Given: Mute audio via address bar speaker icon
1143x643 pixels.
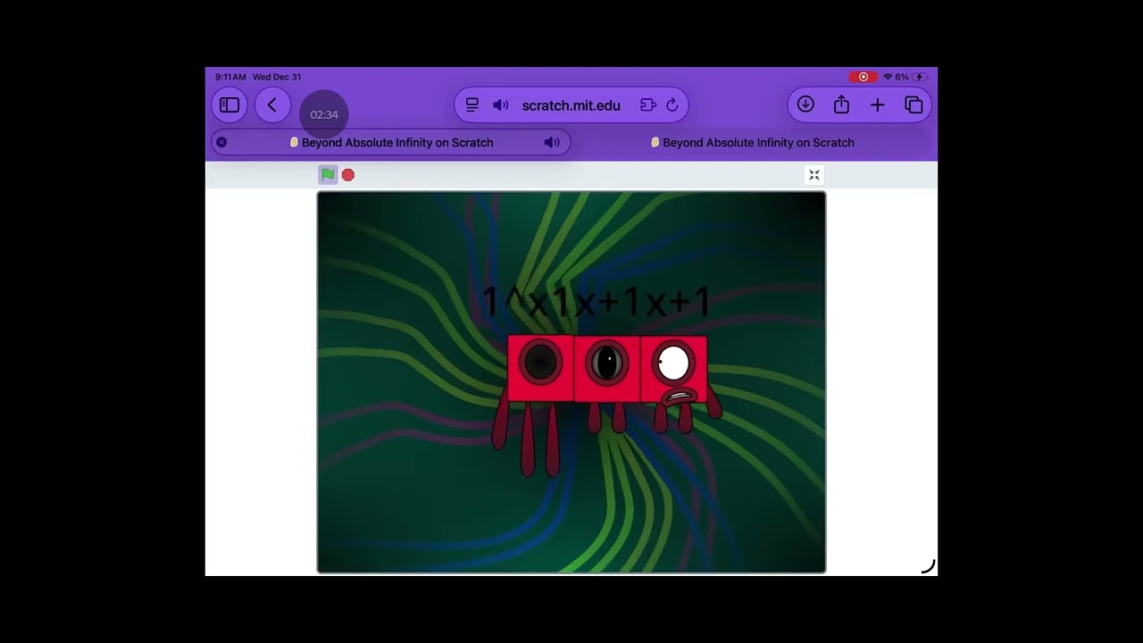Looking at the screenshot, I should (x=501, y=105).
